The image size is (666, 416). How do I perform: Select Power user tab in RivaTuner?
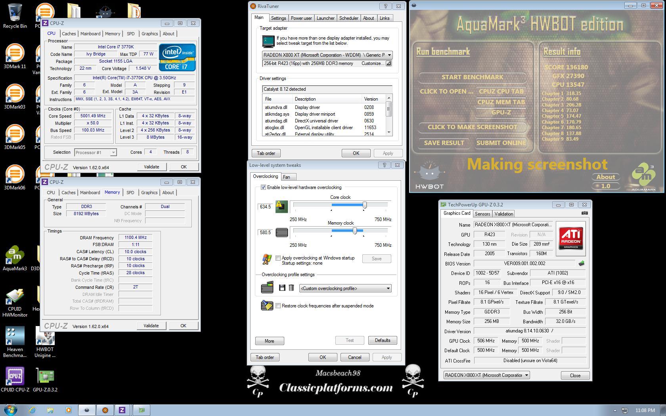click(301, 18)
